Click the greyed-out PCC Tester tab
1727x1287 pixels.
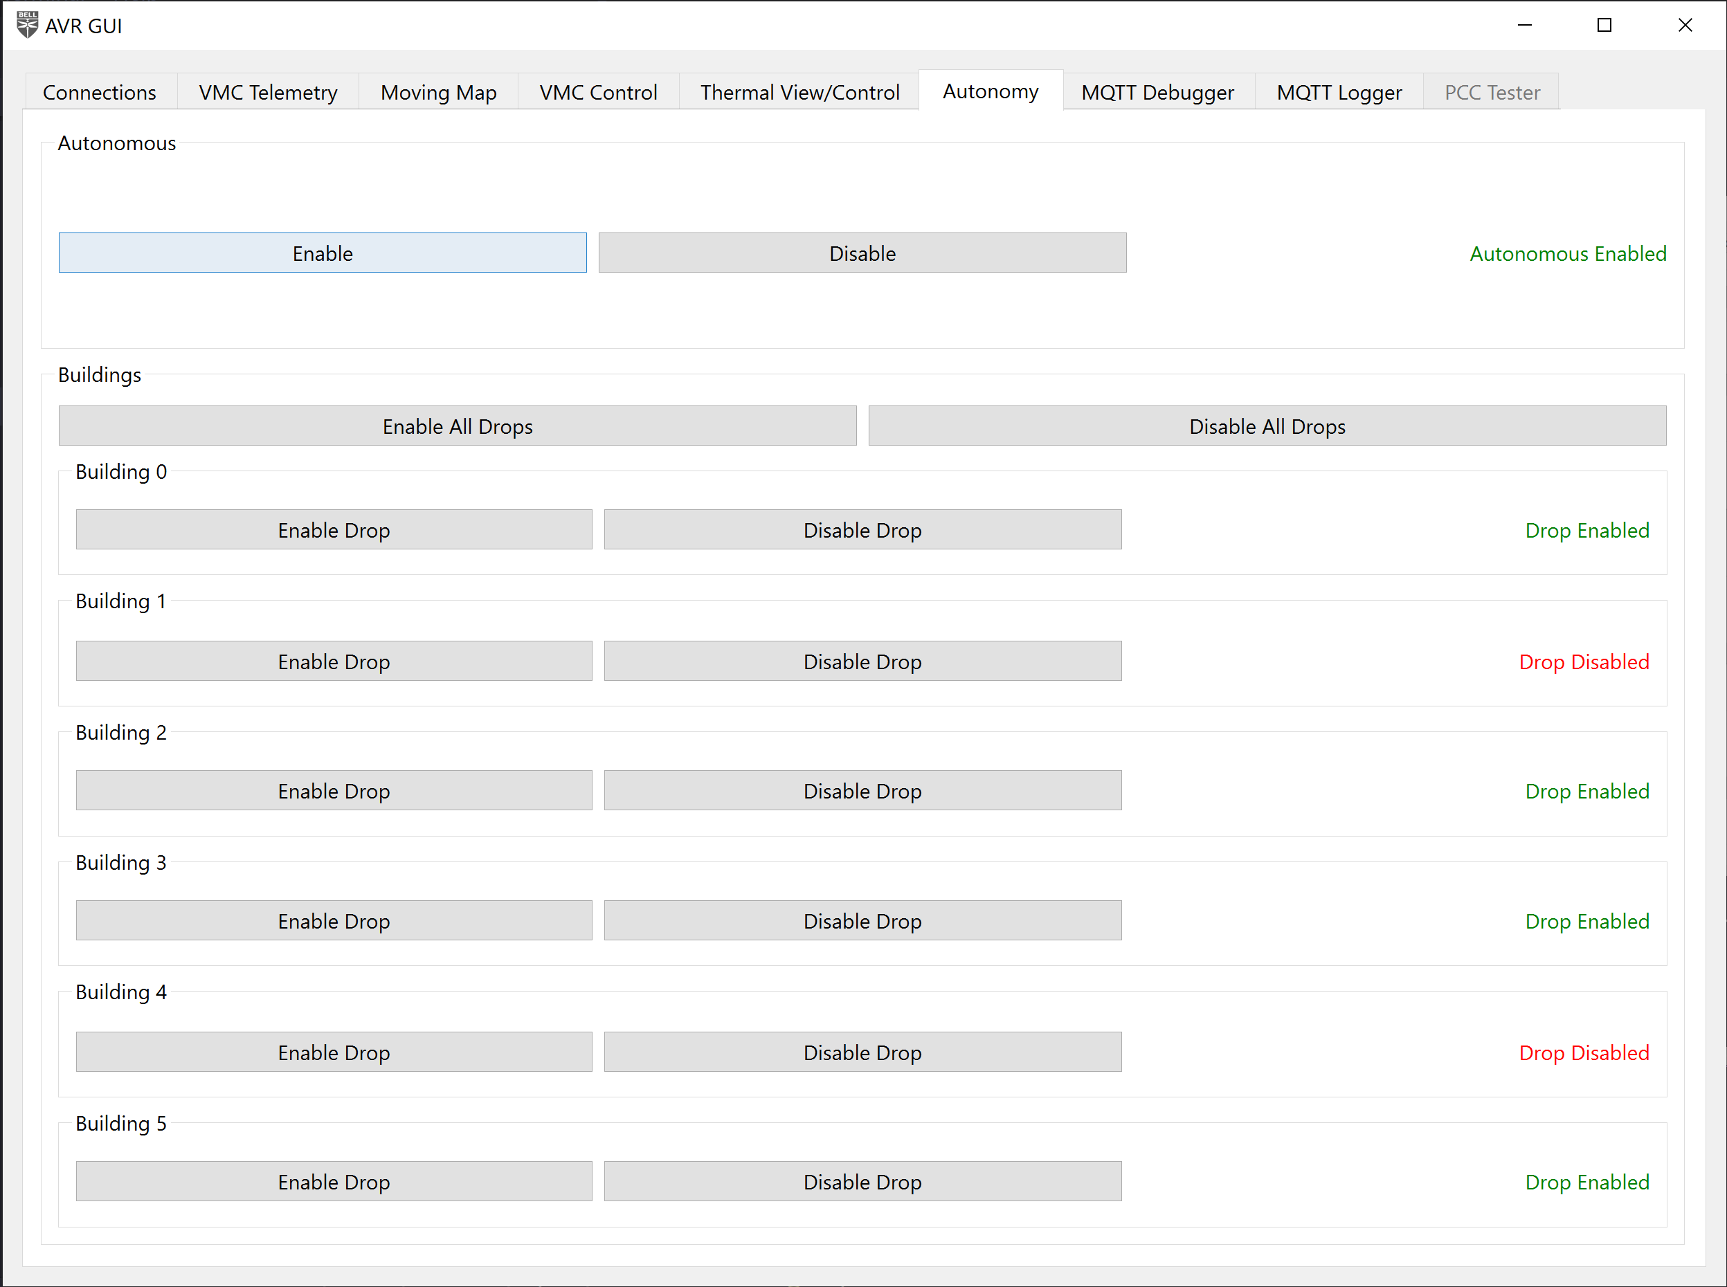(1492, 92)
